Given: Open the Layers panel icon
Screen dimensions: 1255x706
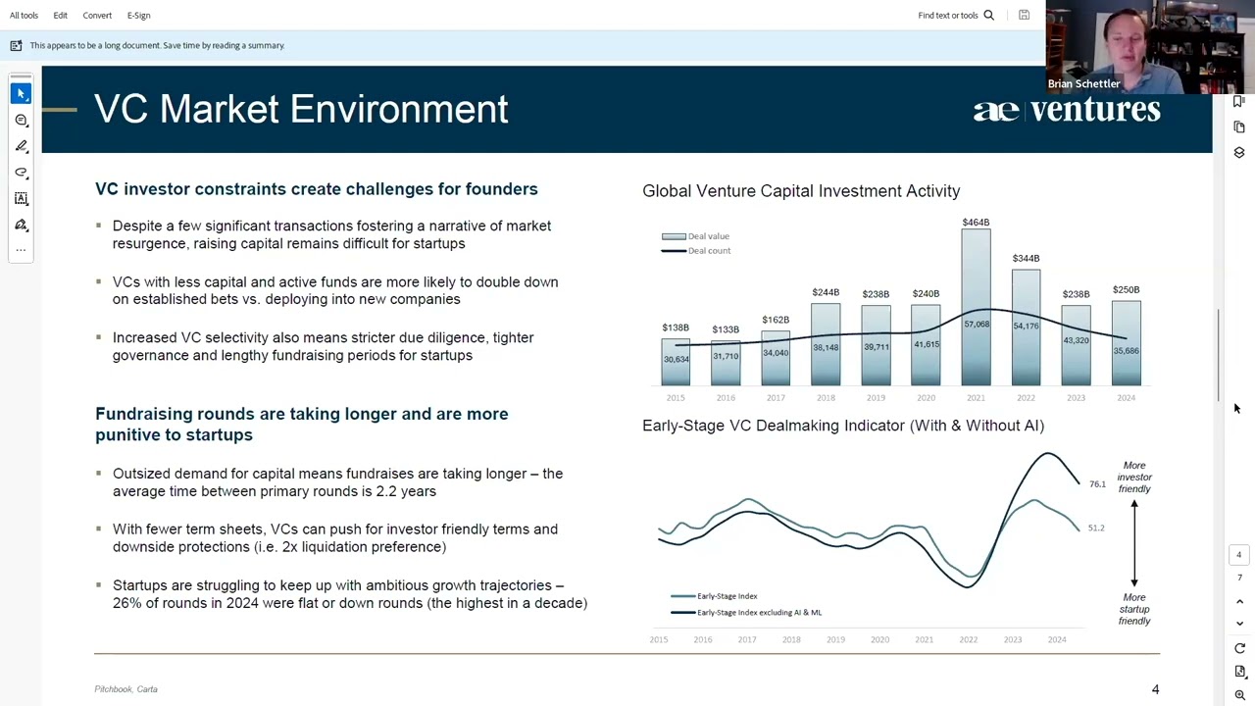Looking at the screenshot, I should pyautogui.click(x=1239, y=153).
